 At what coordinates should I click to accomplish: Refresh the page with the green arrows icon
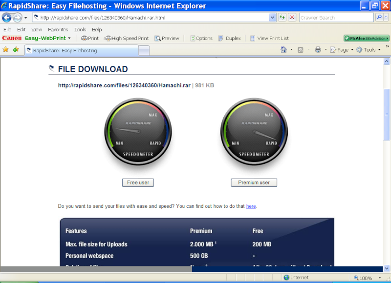[x=282, y=18]
